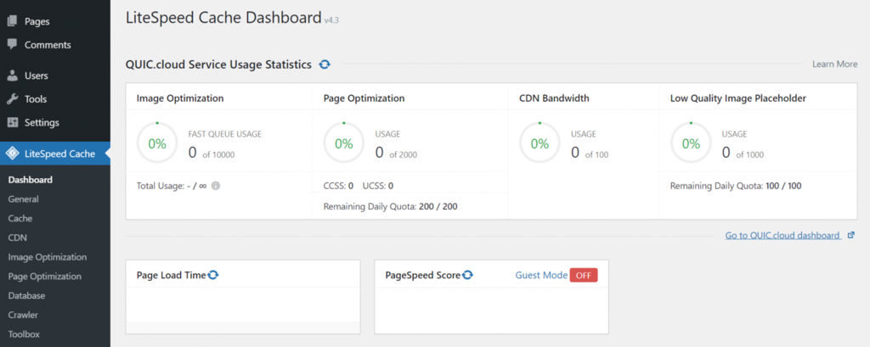Click the Settings sidebar icon
This screenshot has height=347, width=870.
coord(12,122)
